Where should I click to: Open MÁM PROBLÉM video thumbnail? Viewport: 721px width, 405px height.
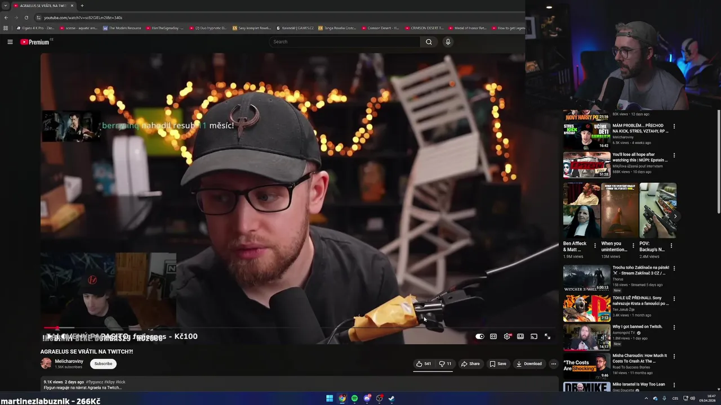(x=586, y=136)
